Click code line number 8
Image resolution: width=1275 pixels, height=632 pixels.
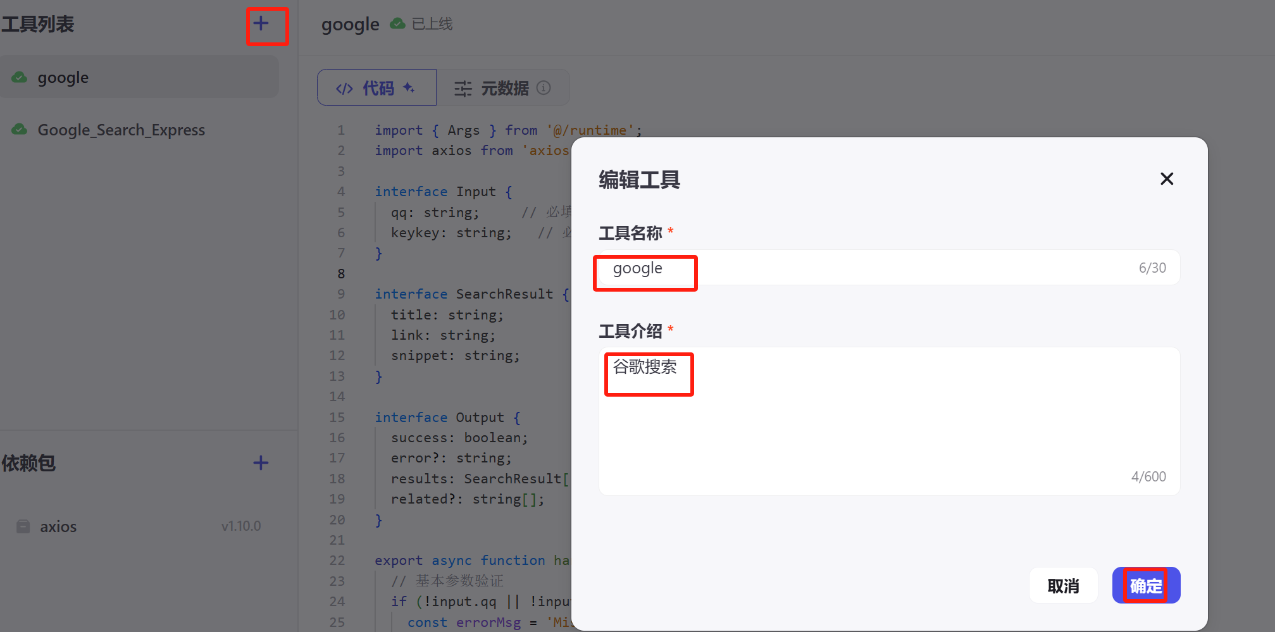341,273
